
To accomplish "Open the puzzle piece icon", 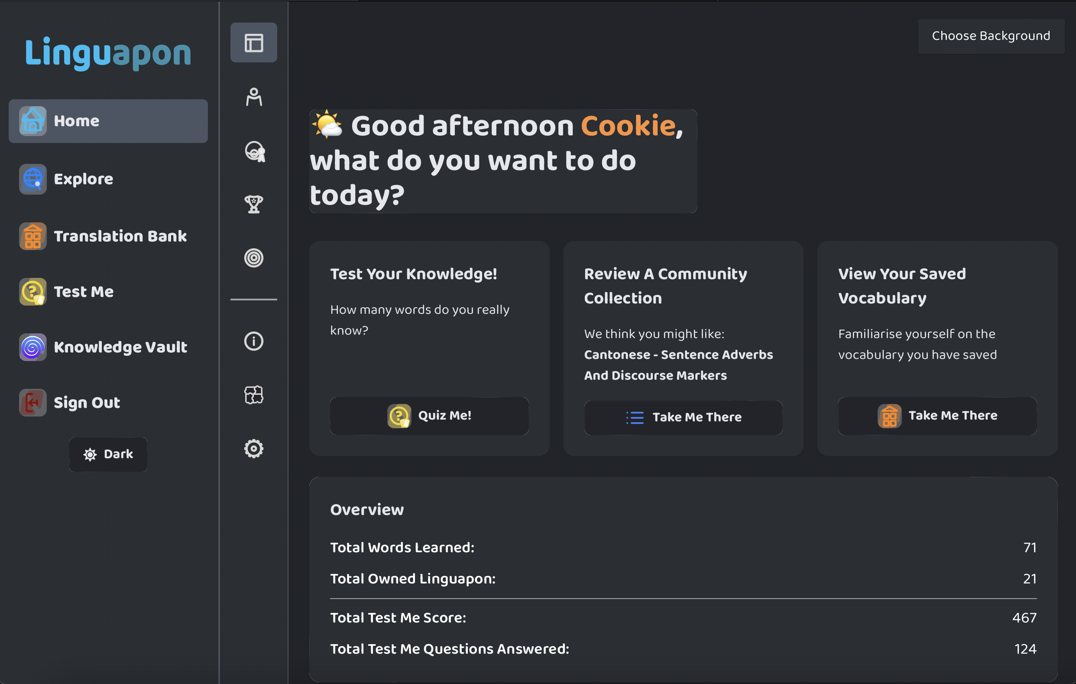I will point(253,395).
